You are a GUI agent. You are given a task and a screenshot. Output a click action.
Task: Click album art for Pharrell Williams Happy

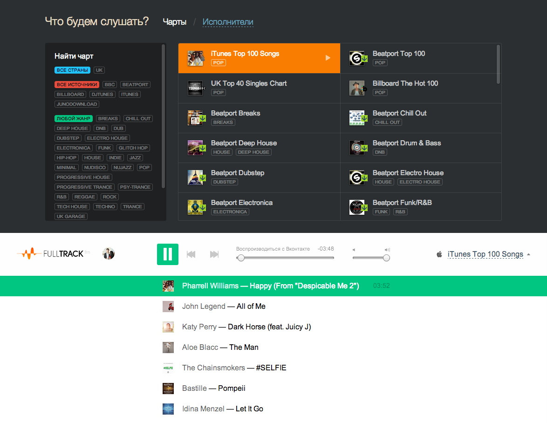coord(168,286)
